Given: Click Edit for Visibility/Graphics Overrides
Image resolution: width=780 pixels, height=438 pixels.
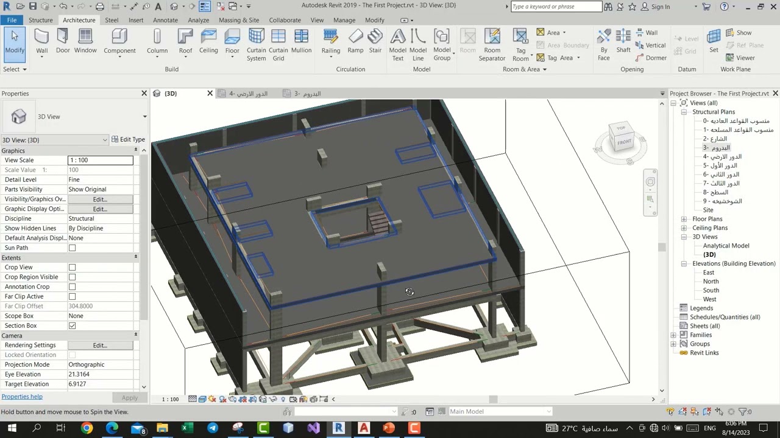Looking at the screenshot, I should click(100, 199).
